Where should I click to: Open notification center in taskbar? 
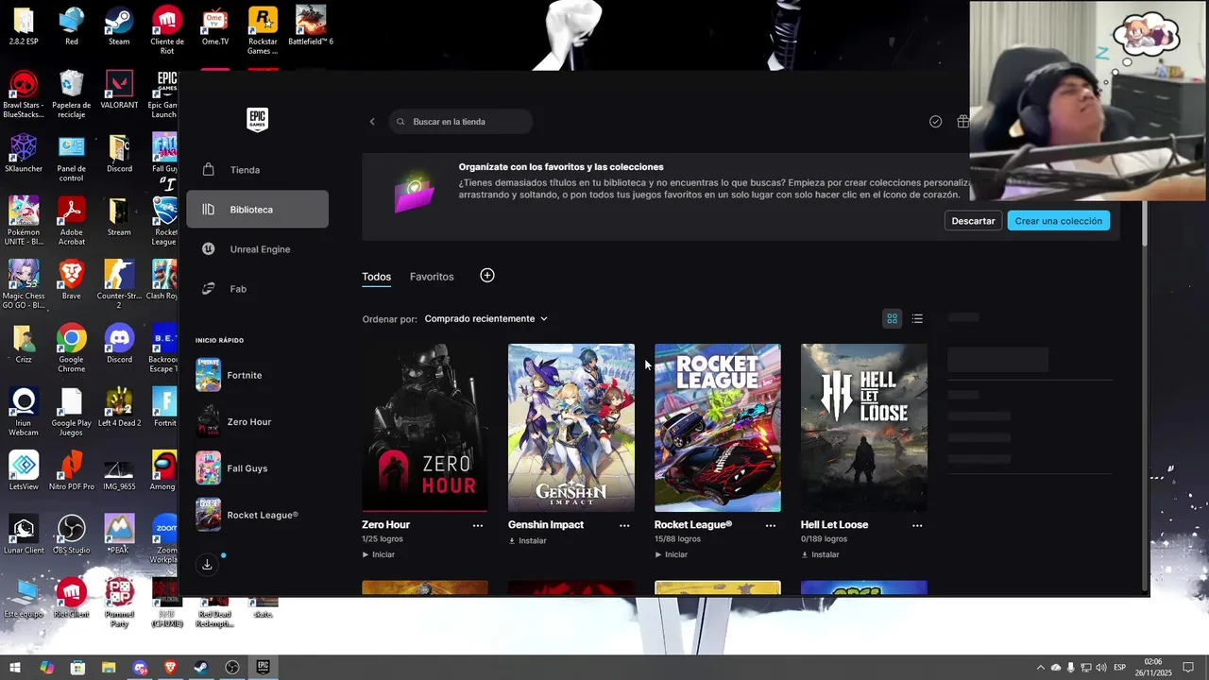[x=1189, y=668]
